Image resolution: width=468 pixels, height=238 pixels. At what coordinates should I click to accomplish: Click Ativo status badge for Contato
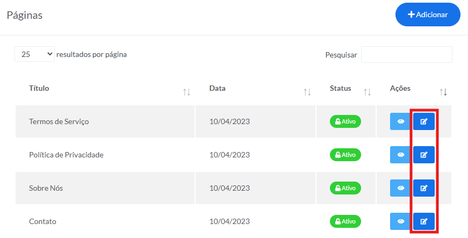coord(345,221)
